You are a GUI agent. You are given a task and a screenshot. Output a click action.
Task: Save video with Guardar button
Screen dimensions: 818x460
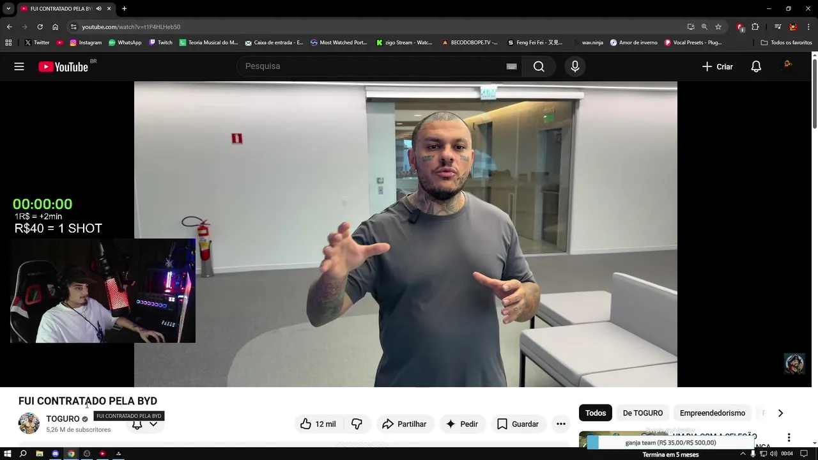click(518, 424)
